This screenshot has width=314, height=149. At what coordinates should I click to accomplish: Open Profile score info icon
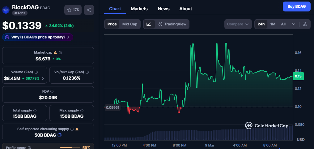(29, 147)
